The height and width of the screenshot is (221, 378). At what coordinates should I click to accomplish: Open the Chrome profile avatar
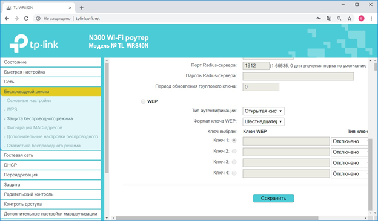(361, 19)
